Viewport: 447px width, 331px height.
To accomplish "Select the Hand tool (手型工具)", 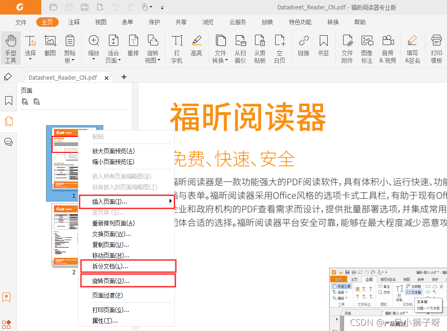I will tap(11, 48).
